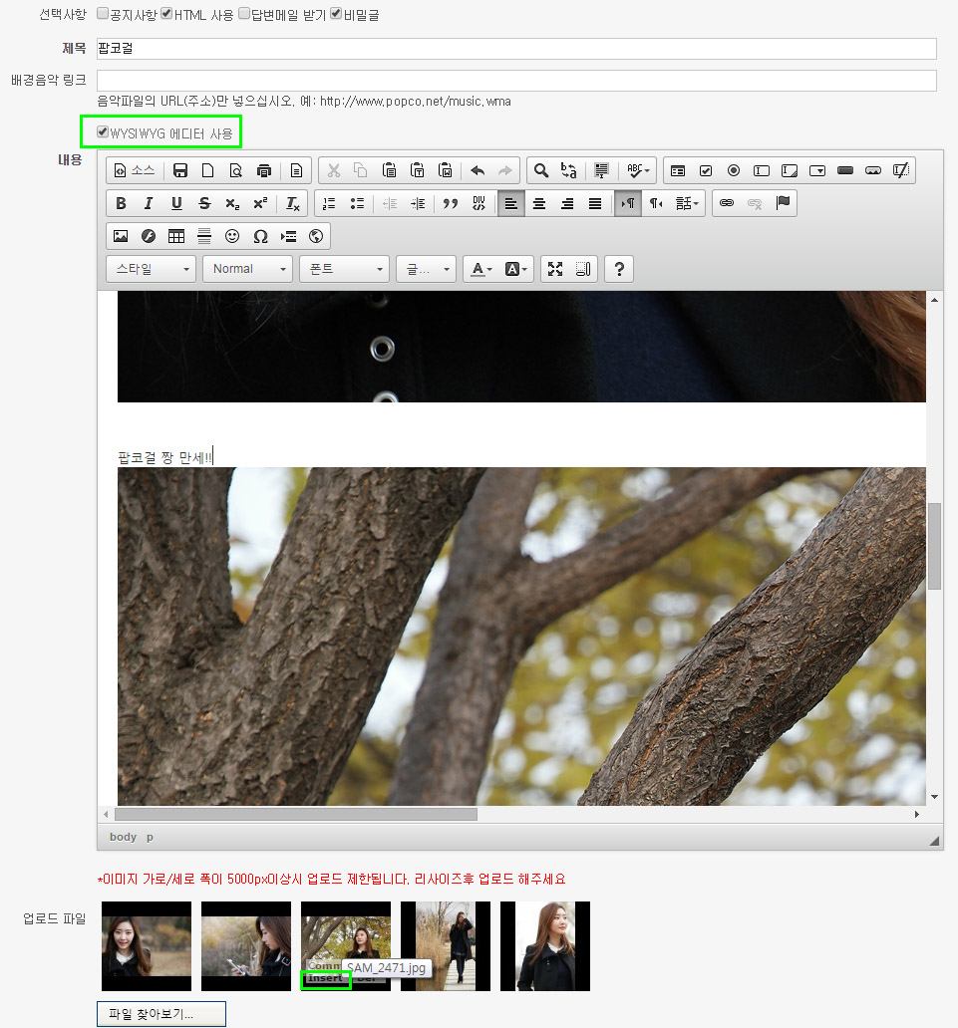Screen dimensions: 958x1028
Task: Enable the 공지사항 checkbox
Action: pos(103,15)
